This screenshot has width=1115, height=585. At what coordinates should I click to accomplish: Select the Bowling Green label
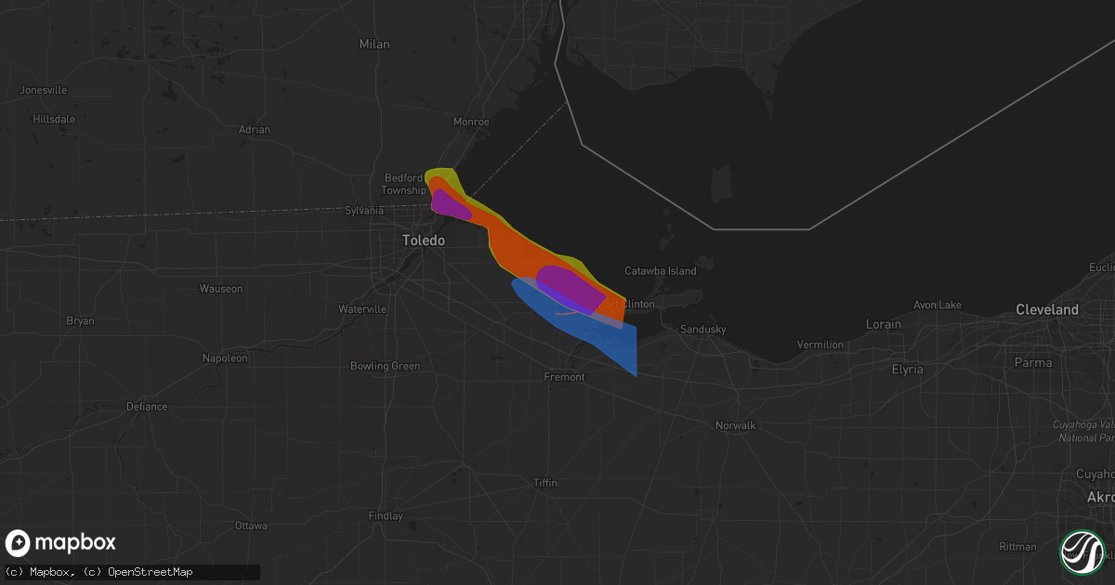pos(385,366)
